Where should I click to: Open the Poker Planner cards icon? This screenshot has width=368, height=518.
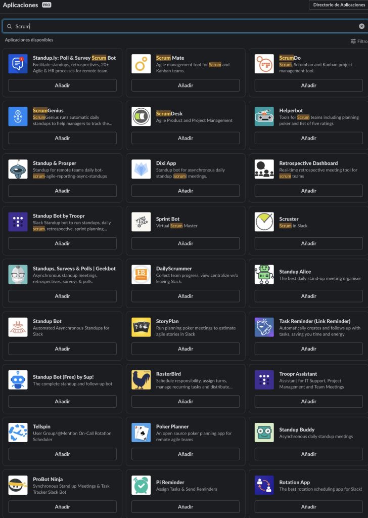point(141,433)
